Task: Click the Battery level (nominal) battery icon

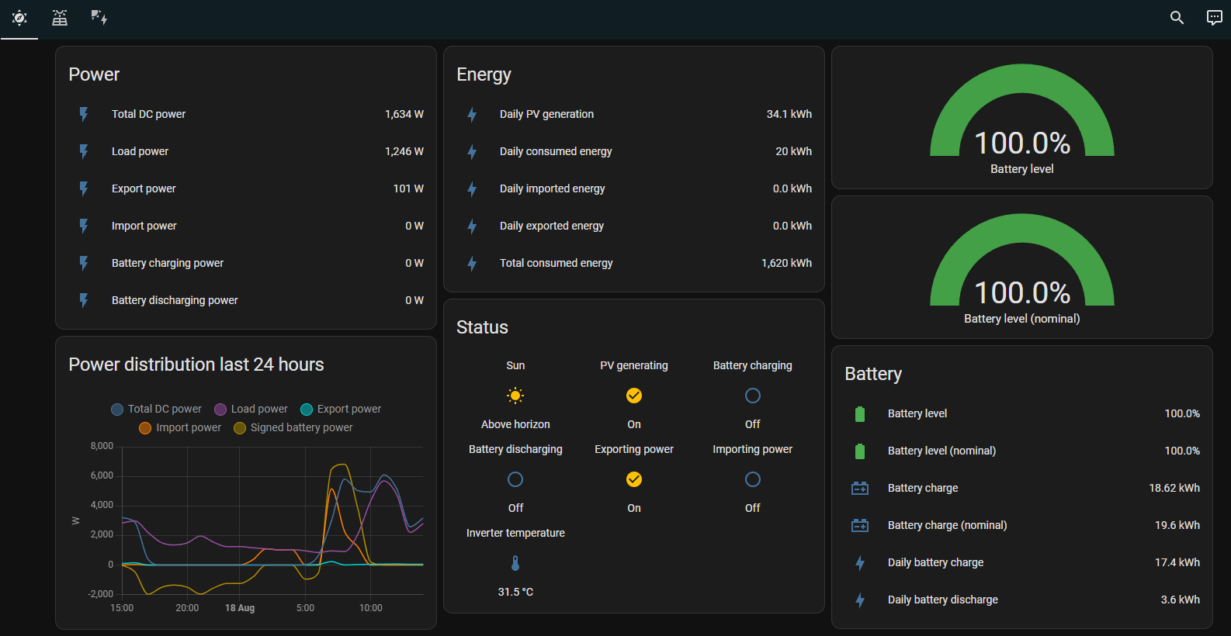Action: (860, 451)
